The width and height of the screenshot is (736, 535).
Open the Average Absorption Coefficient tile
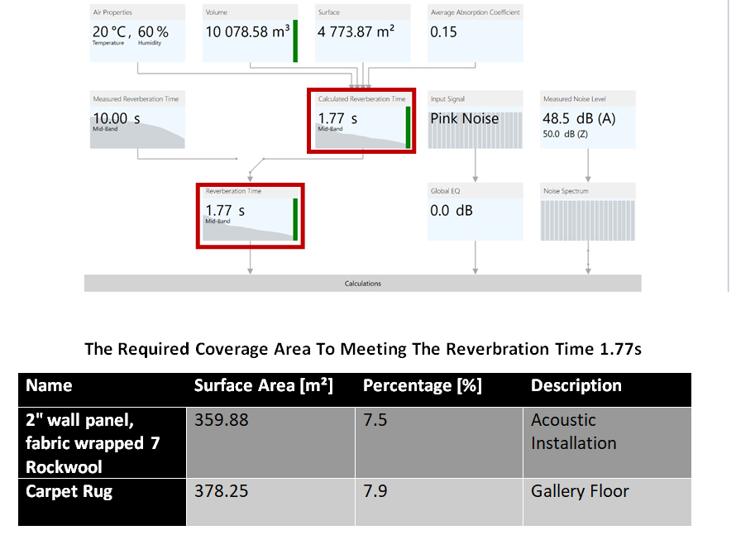[475, 33]
